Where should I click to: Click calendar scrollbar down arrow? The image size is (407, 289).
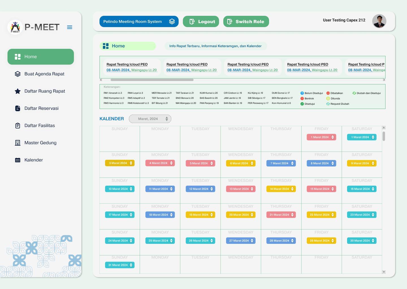pyautogui.click(x=384, y=272)
